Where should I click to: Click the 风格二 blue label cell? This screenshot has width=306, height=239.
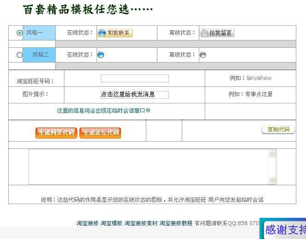click(39, 55)
